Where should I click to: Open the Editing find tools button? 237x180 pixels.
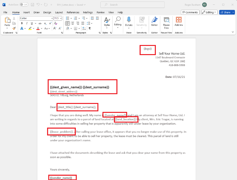(118, 23)
